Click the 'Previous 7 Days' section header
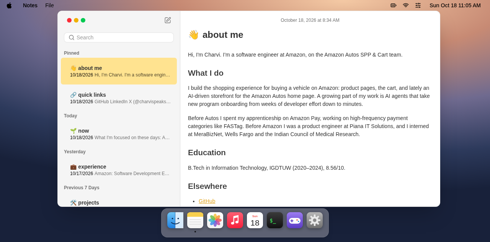The width and height of the screenshot is (490, 242). coord(82,188)
